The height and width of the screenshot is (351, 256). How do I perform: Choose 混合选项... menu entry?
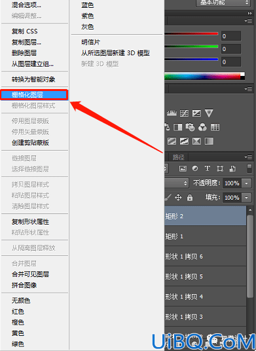pos(26,5)
